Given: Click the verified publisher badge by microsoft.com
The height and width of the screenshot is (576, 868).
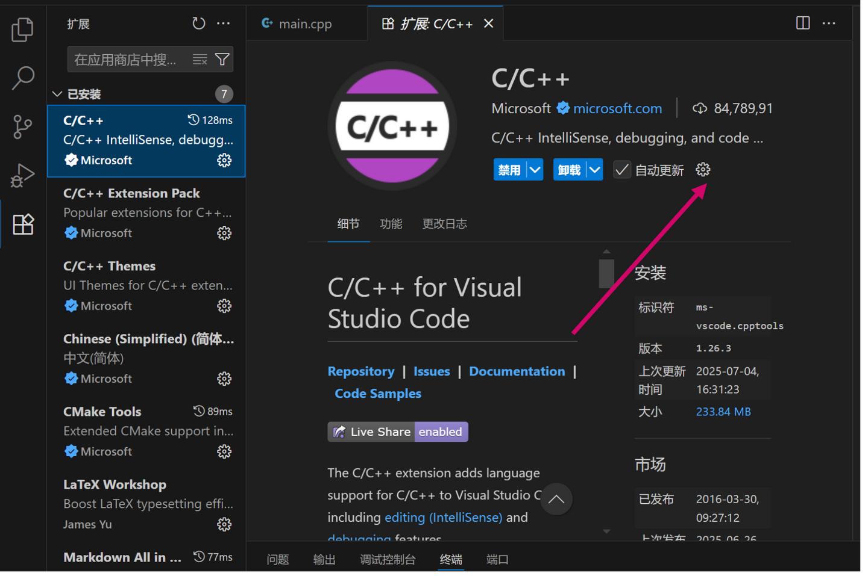Looking at the screenshot, I should [563, 108].
